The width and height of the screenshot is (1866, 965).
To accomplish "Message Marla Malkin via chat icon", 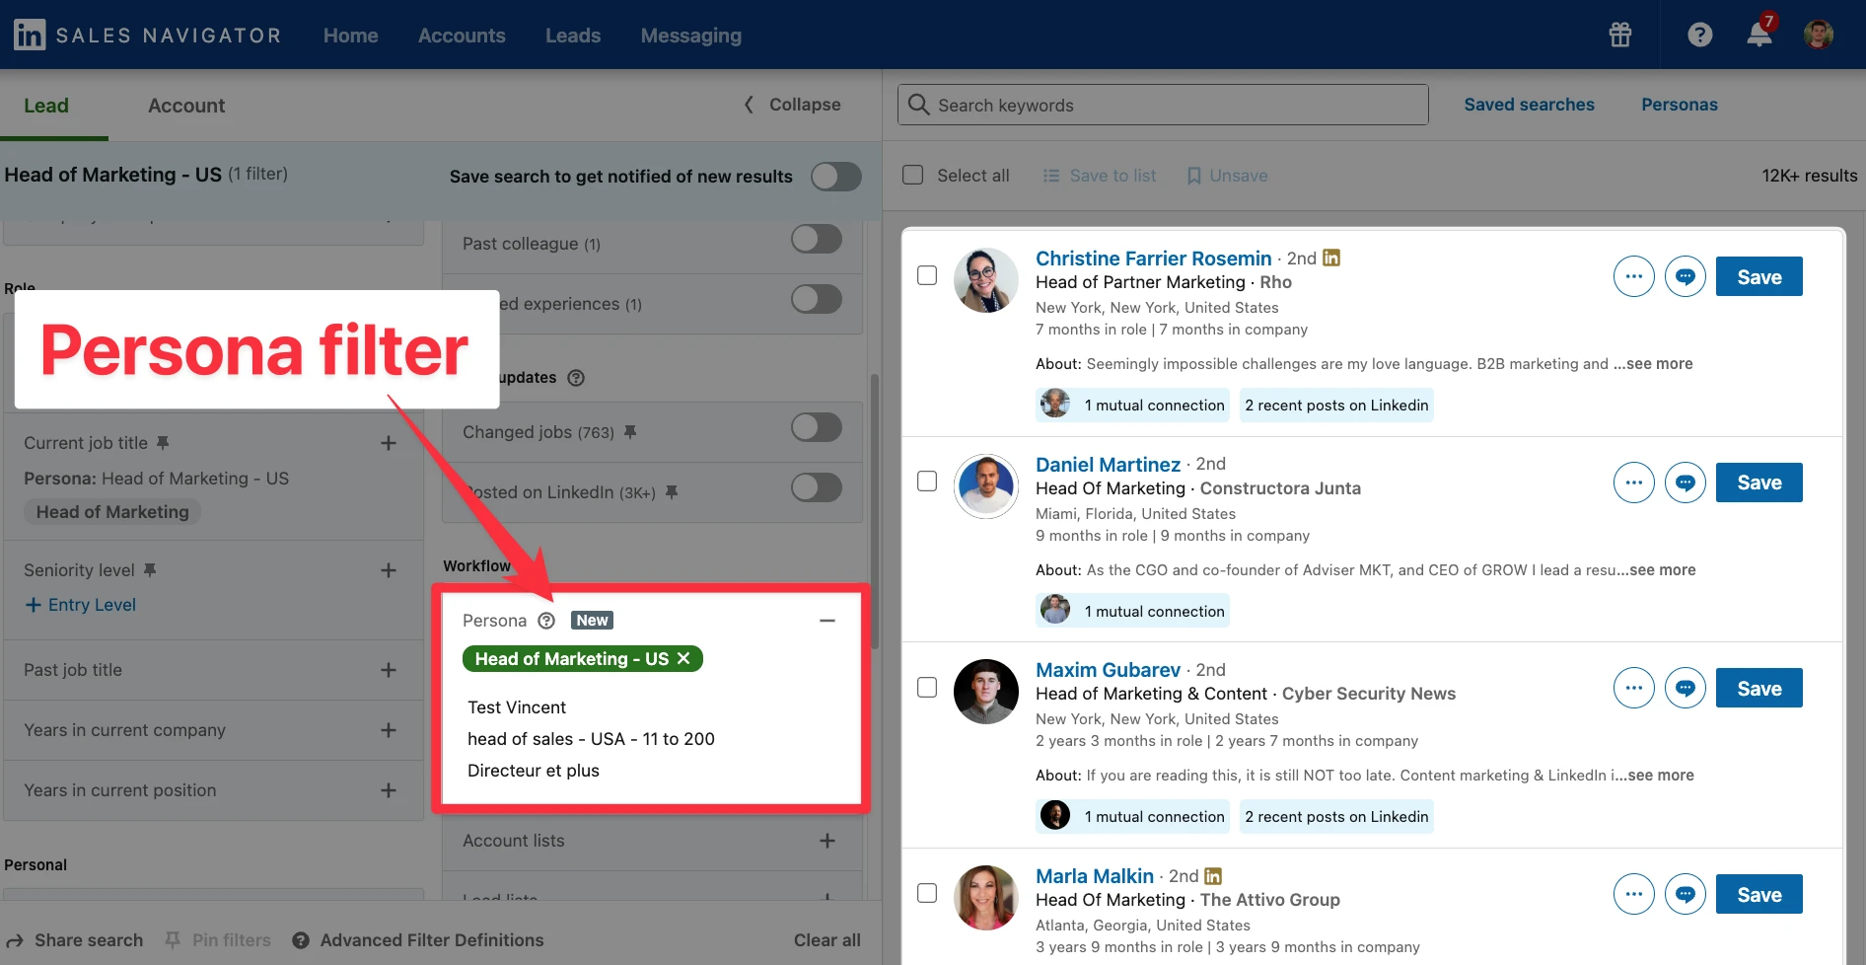I will click(x=1686, y=894).
